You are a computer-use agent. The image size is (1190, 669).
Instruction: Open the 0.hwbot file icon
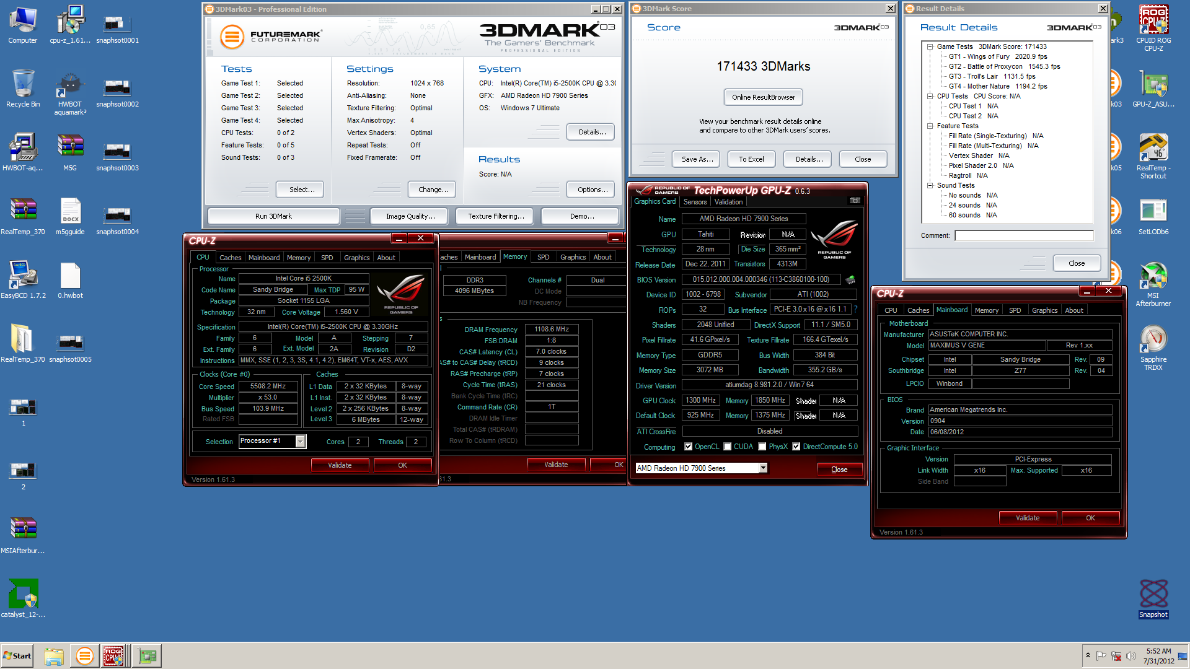(70, 280)
